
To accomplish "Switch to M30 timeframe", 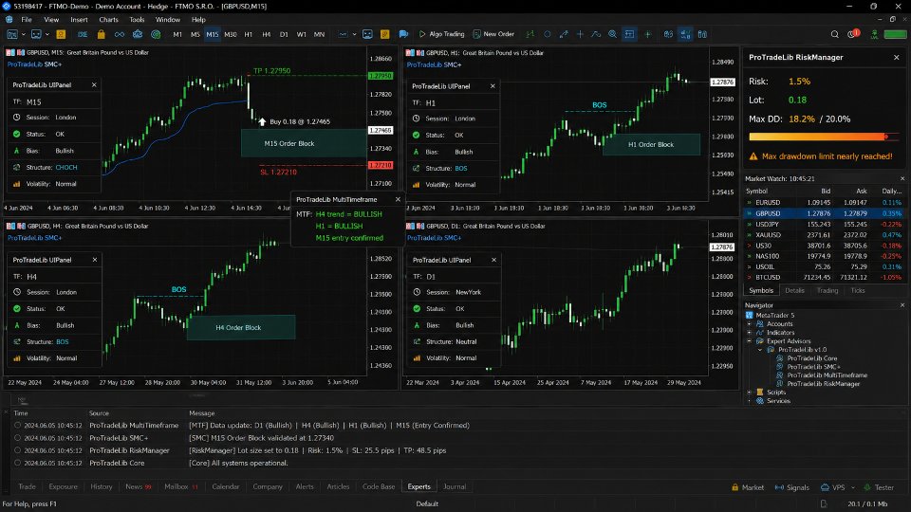I will [x=230, y=34].
